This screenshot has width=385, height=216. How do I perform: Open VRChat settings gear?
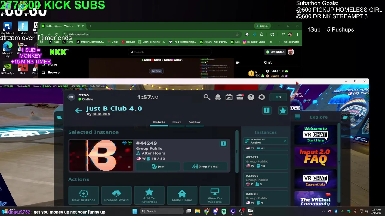[x=262, y=97]
